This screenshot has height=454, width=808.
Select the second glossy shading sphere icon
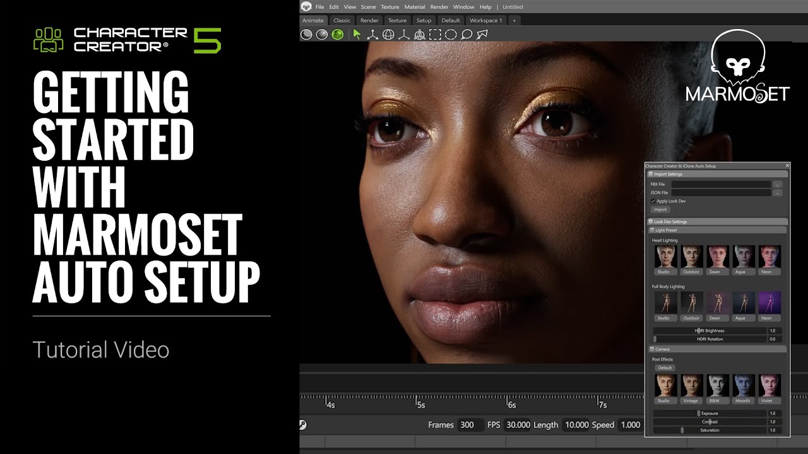pyautogui.click(x=322, y=35)
